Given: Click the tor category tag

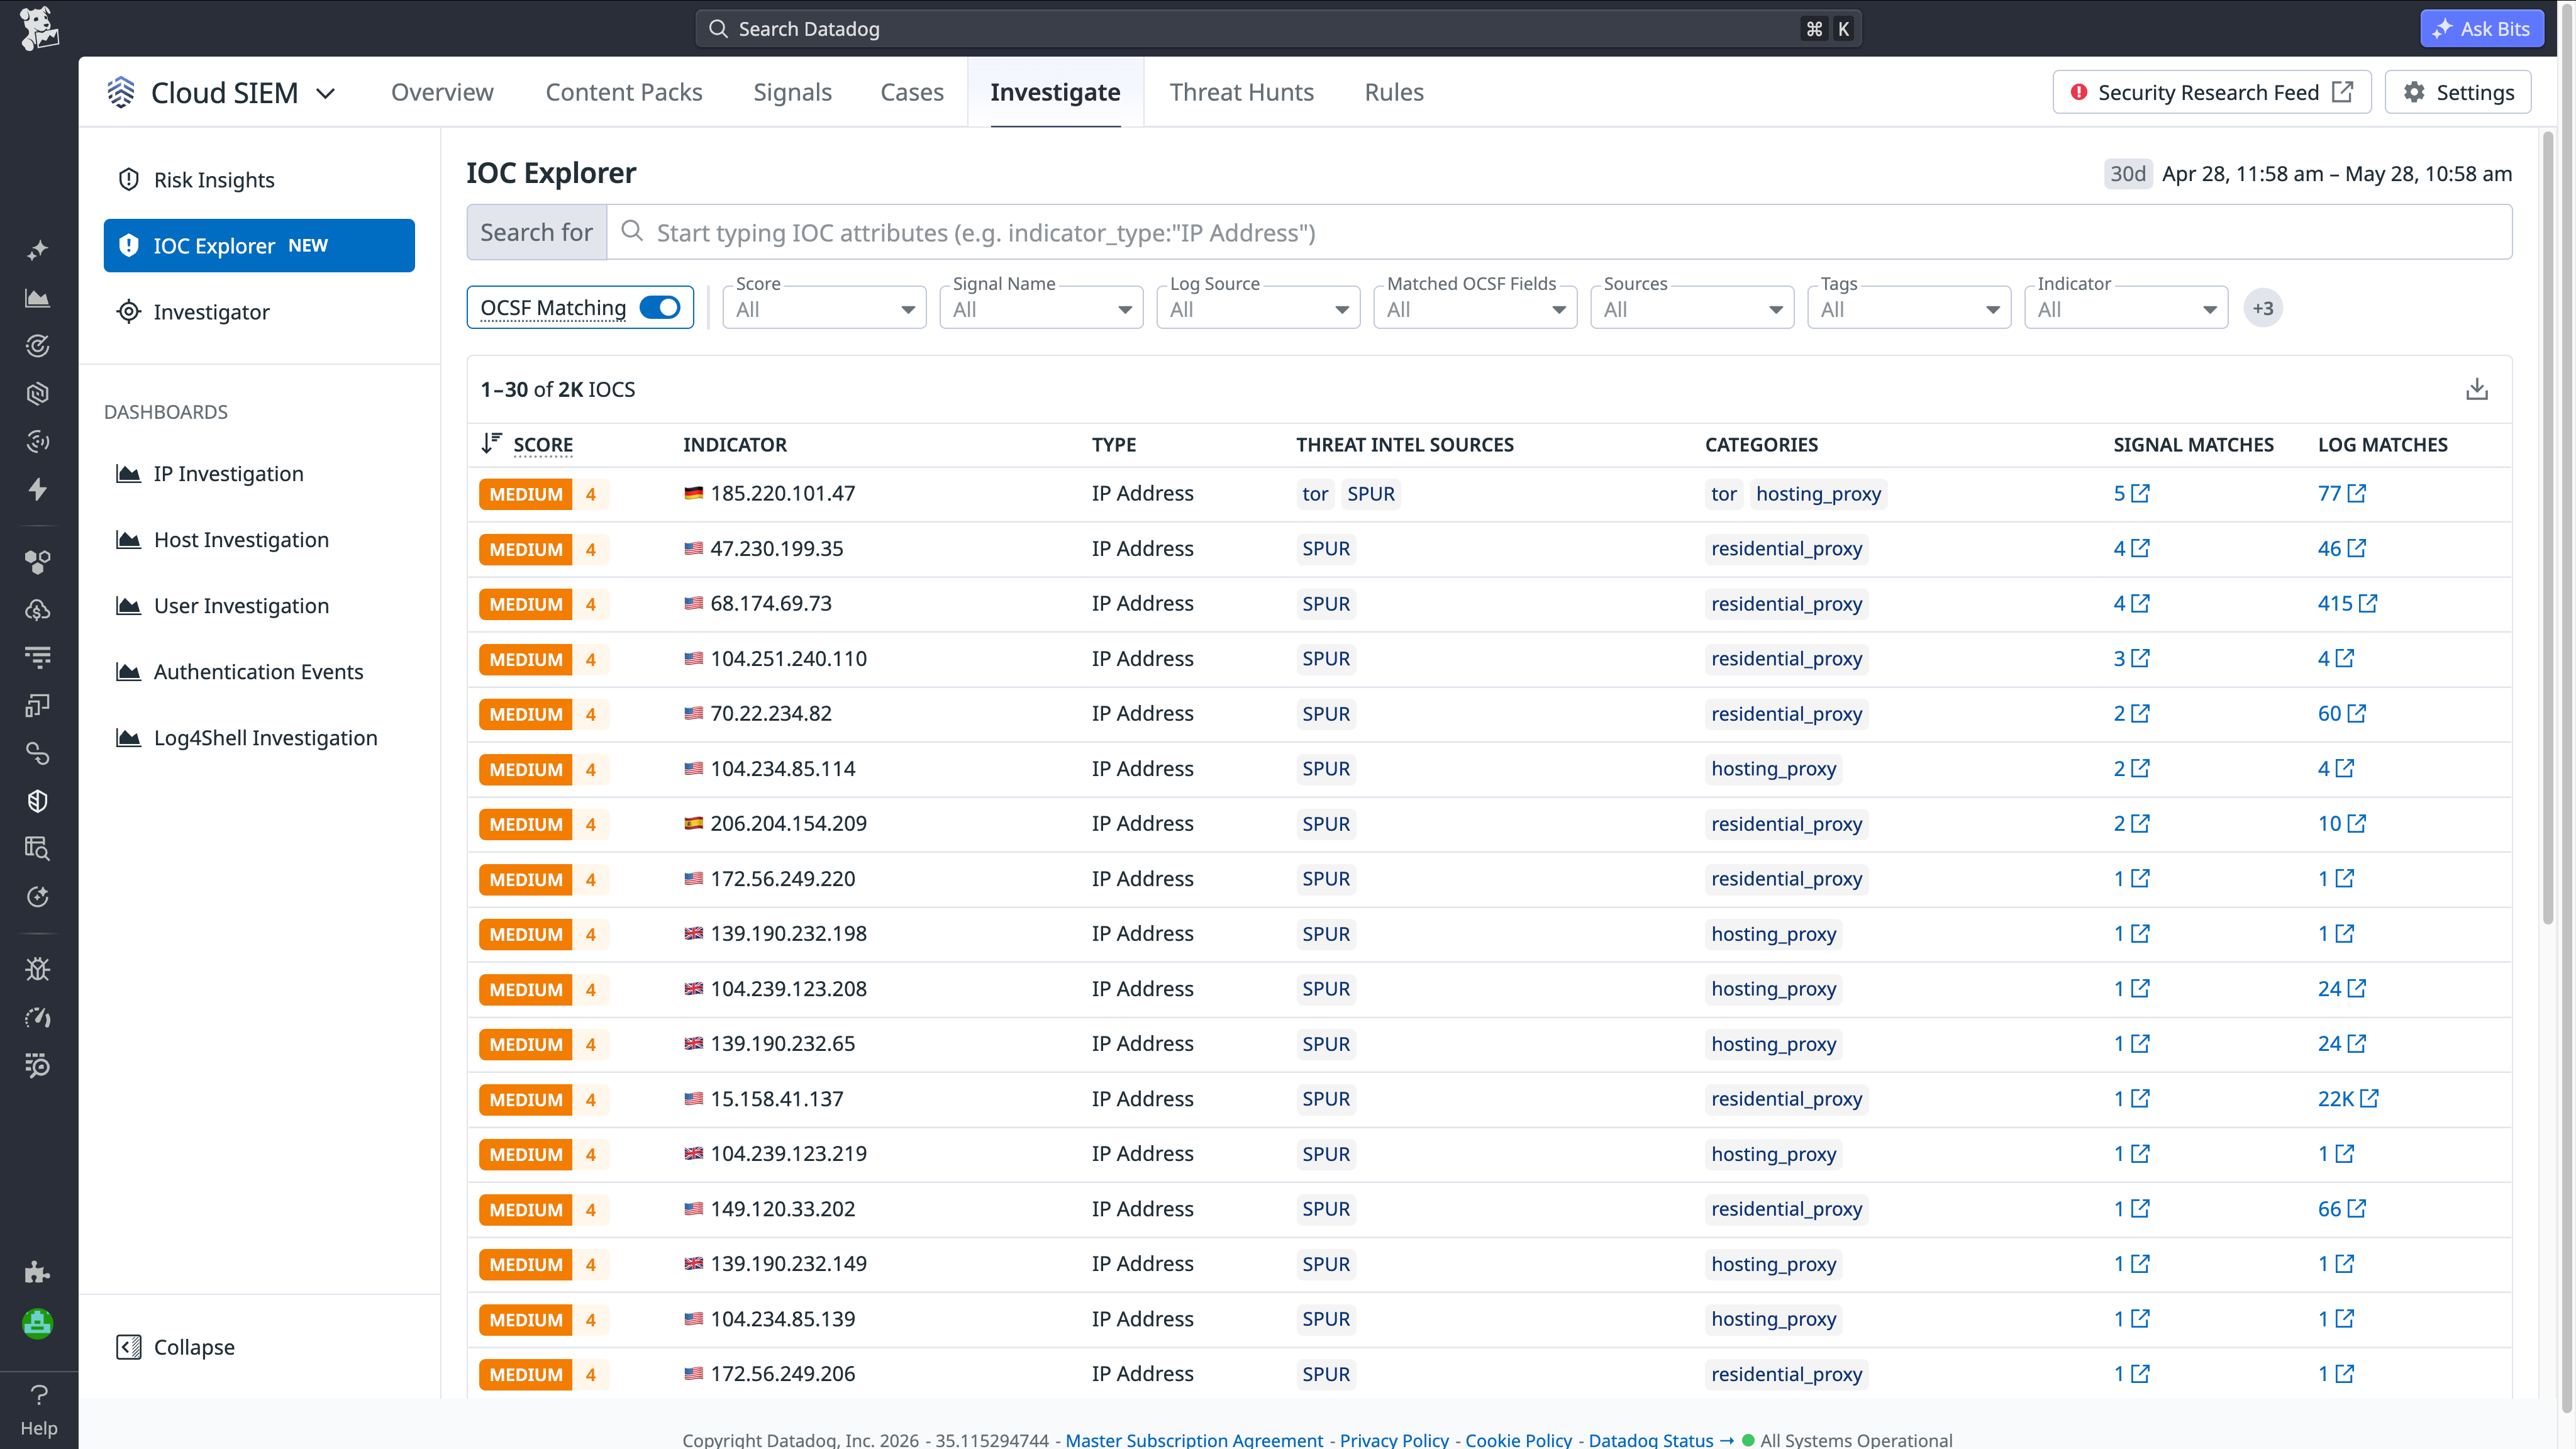Looking at the screenshot, I should click(x=1724, y=494).
